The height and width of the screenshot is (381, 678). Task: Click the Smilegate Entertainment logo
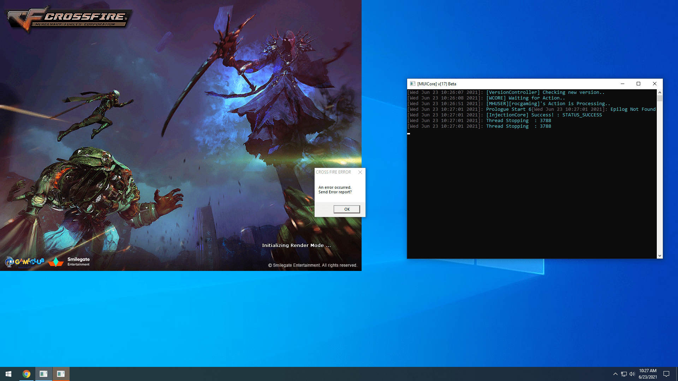[x=69, y=262]
